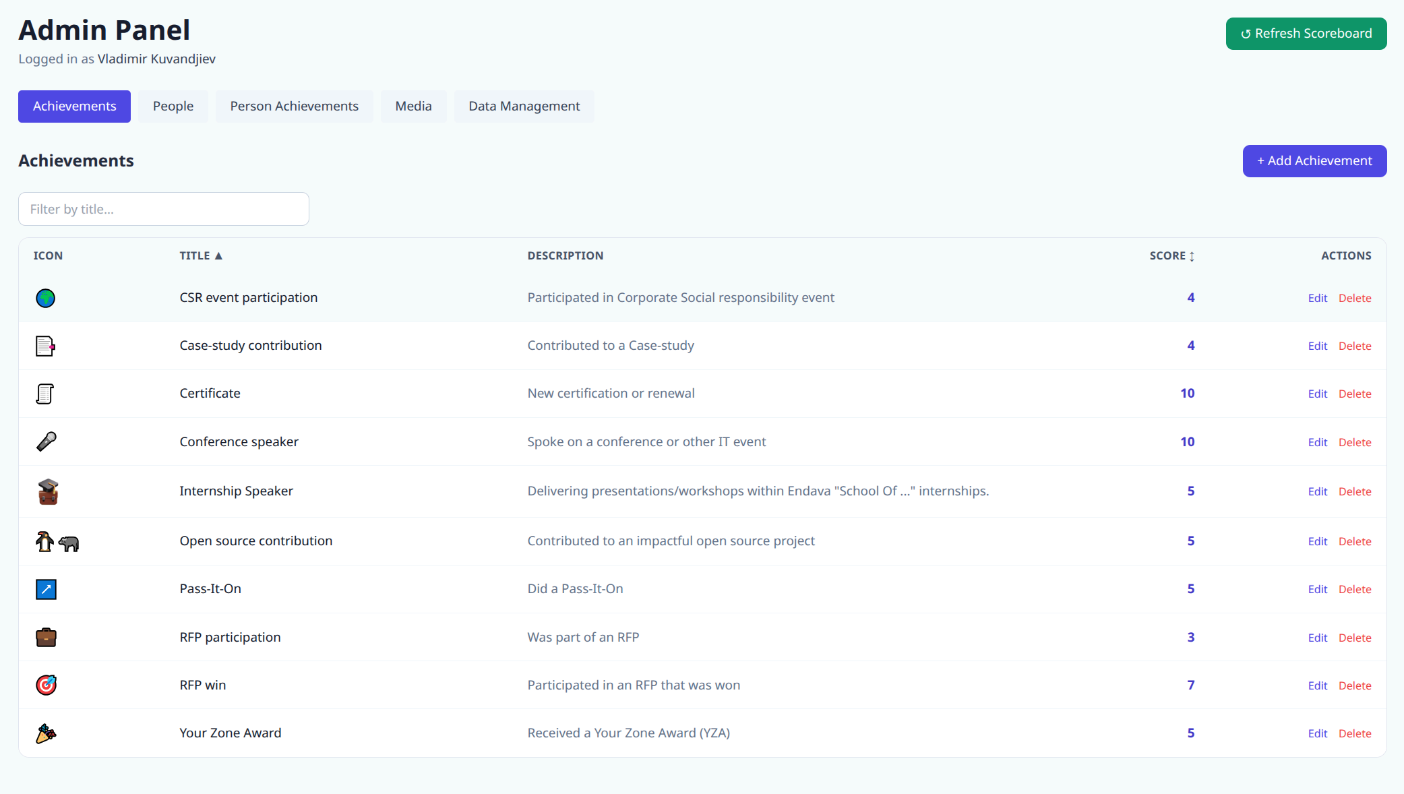Click the arrow icon beside Pass-It-On
The height and width of the screenshot is (794, 1404).
[x=45, y=589]
